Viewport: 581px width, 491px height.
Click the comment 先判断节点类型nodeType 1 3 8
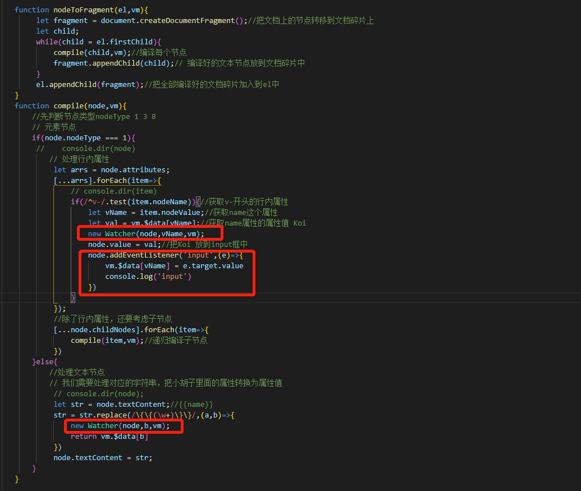[94, 117]
